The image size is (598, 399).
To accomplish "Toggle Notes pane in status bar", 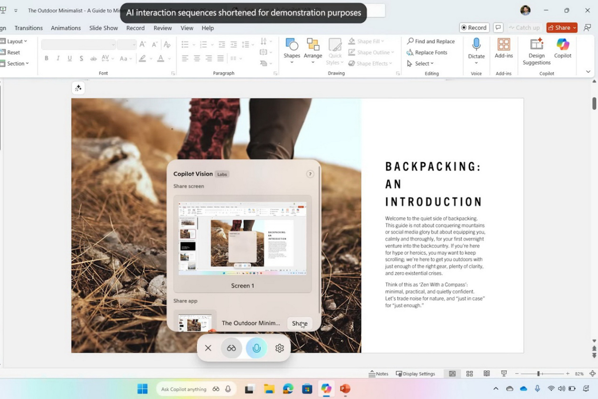I will tap(378, 374).
